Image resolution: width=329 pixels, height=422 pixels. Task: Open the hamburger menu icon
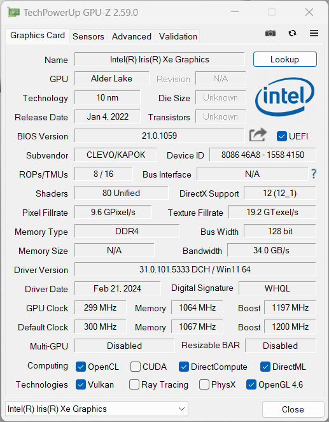314,33
